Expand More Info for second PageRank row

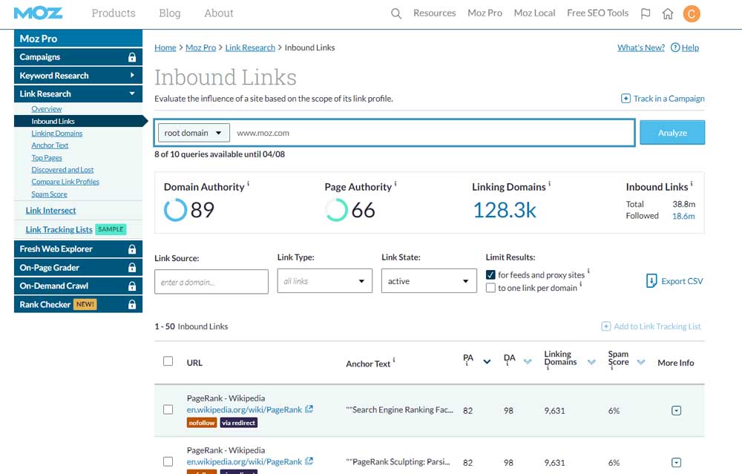[676, 463]
